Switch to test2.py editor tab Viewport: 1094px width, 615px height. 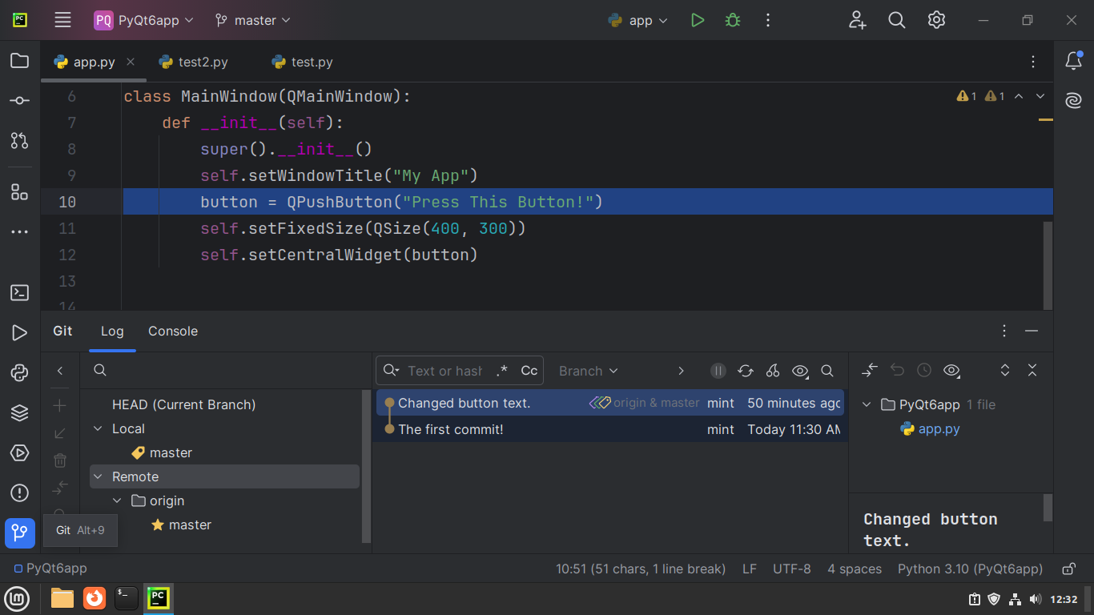pos(193,62)
